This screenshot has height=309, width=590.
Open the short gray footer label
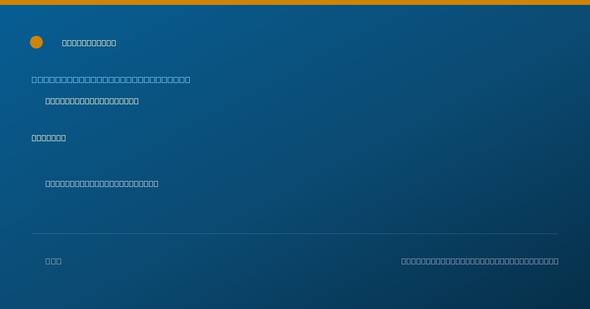(x=54, y=261)
